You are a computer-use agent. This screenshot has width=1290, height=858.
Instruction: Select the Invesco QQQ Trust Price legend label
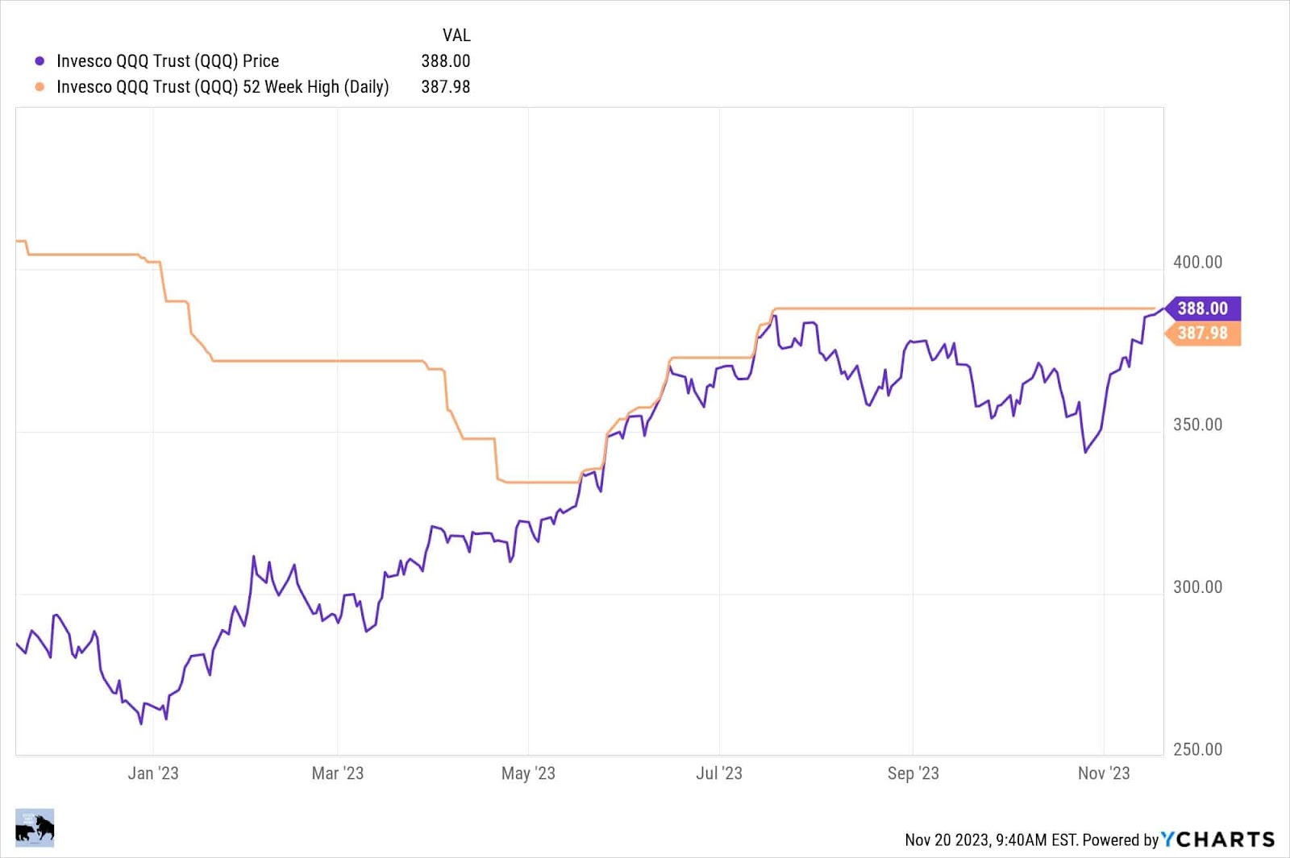coord(168,61)
